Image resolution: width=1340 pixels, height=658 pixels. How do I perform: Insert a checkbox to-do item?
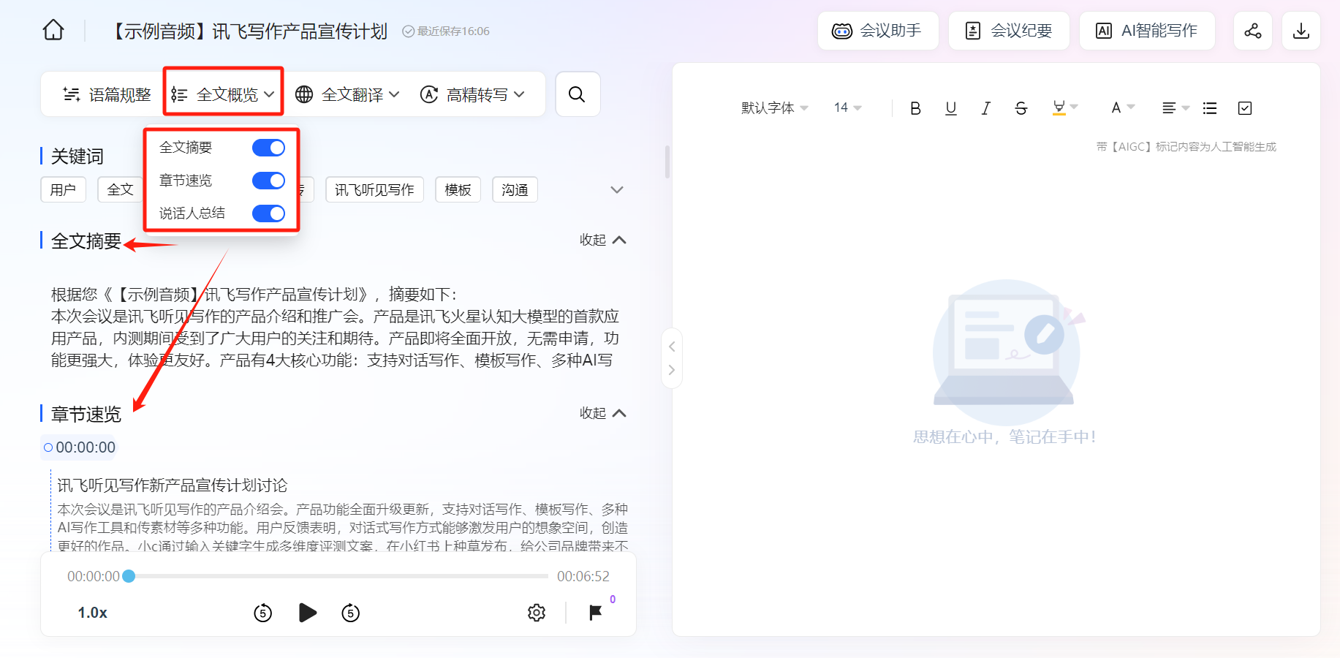(x=1245, y=108)
